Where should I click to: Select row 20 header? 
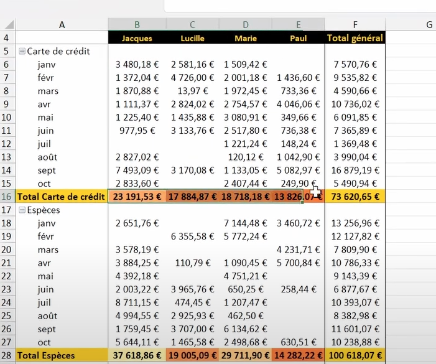pyautogui.click(x=7, y=250)
